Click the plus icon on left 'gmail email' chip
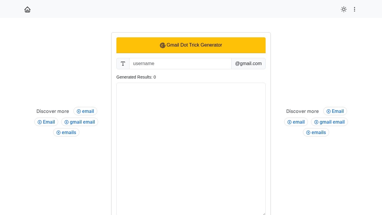 click(67, 122)
